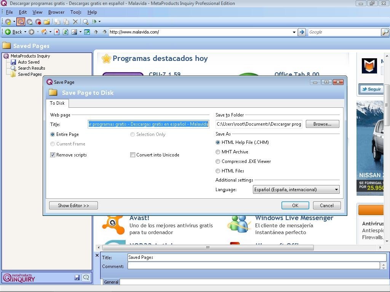Expand the Inquiry refresh icon dropdown arrow
Viewport: 390px width, 292px height.
pyautogui.click(x=14, y=22)
